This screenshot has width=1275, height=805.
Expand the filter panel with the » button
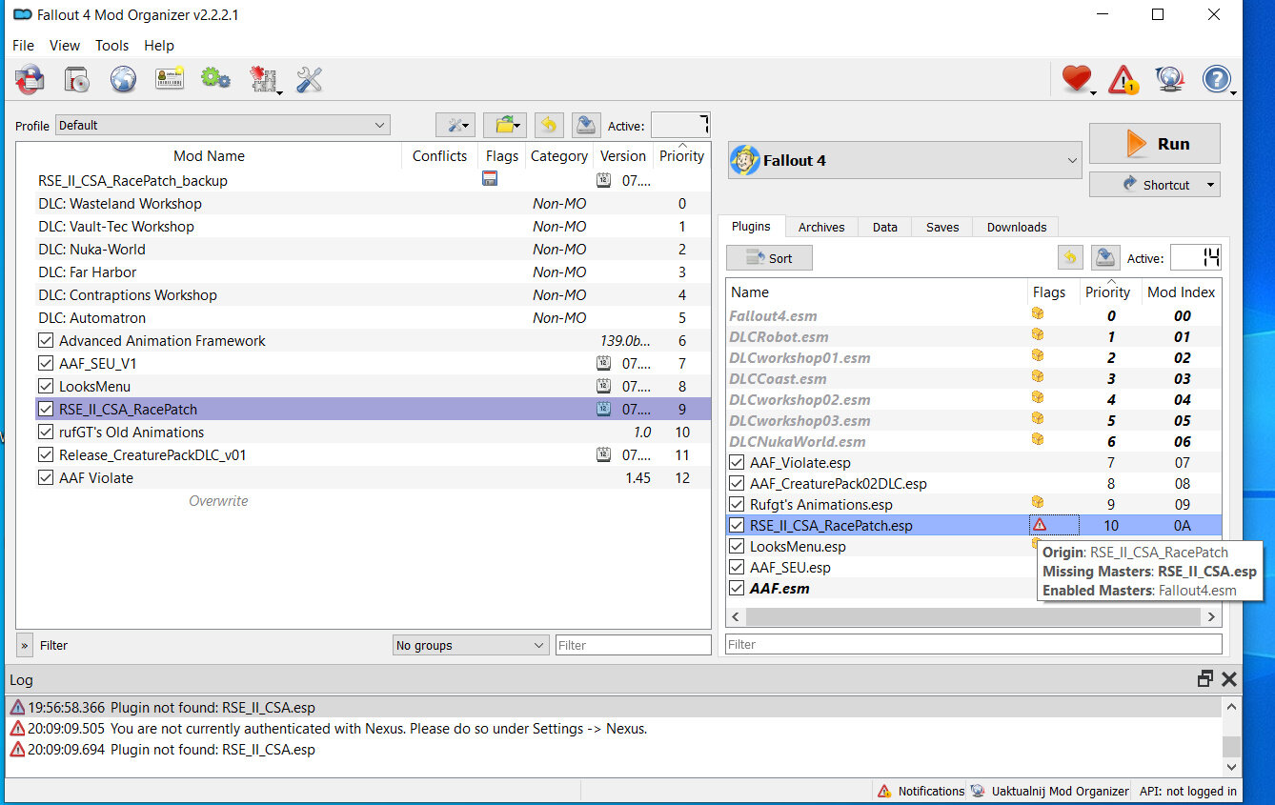tap(25, 645)
